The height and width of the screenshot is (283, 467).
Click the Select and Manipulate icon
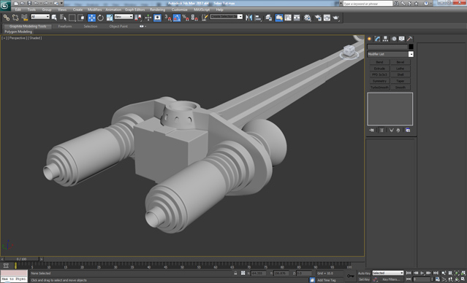click(x=148, y=18)
